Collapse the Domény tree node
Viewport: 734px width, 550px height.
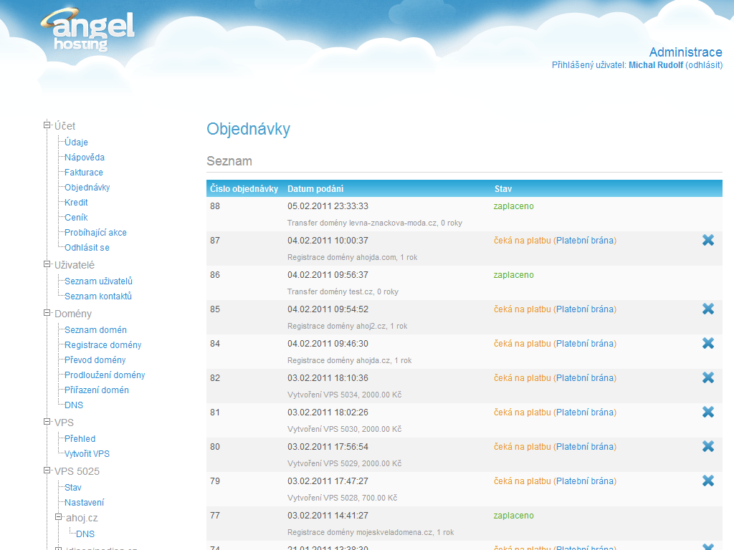click(47, 313)
